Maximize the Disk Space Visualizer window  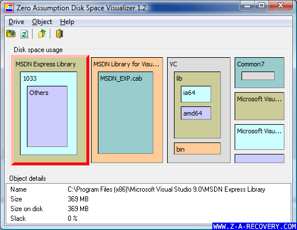(x=262, y=6)
